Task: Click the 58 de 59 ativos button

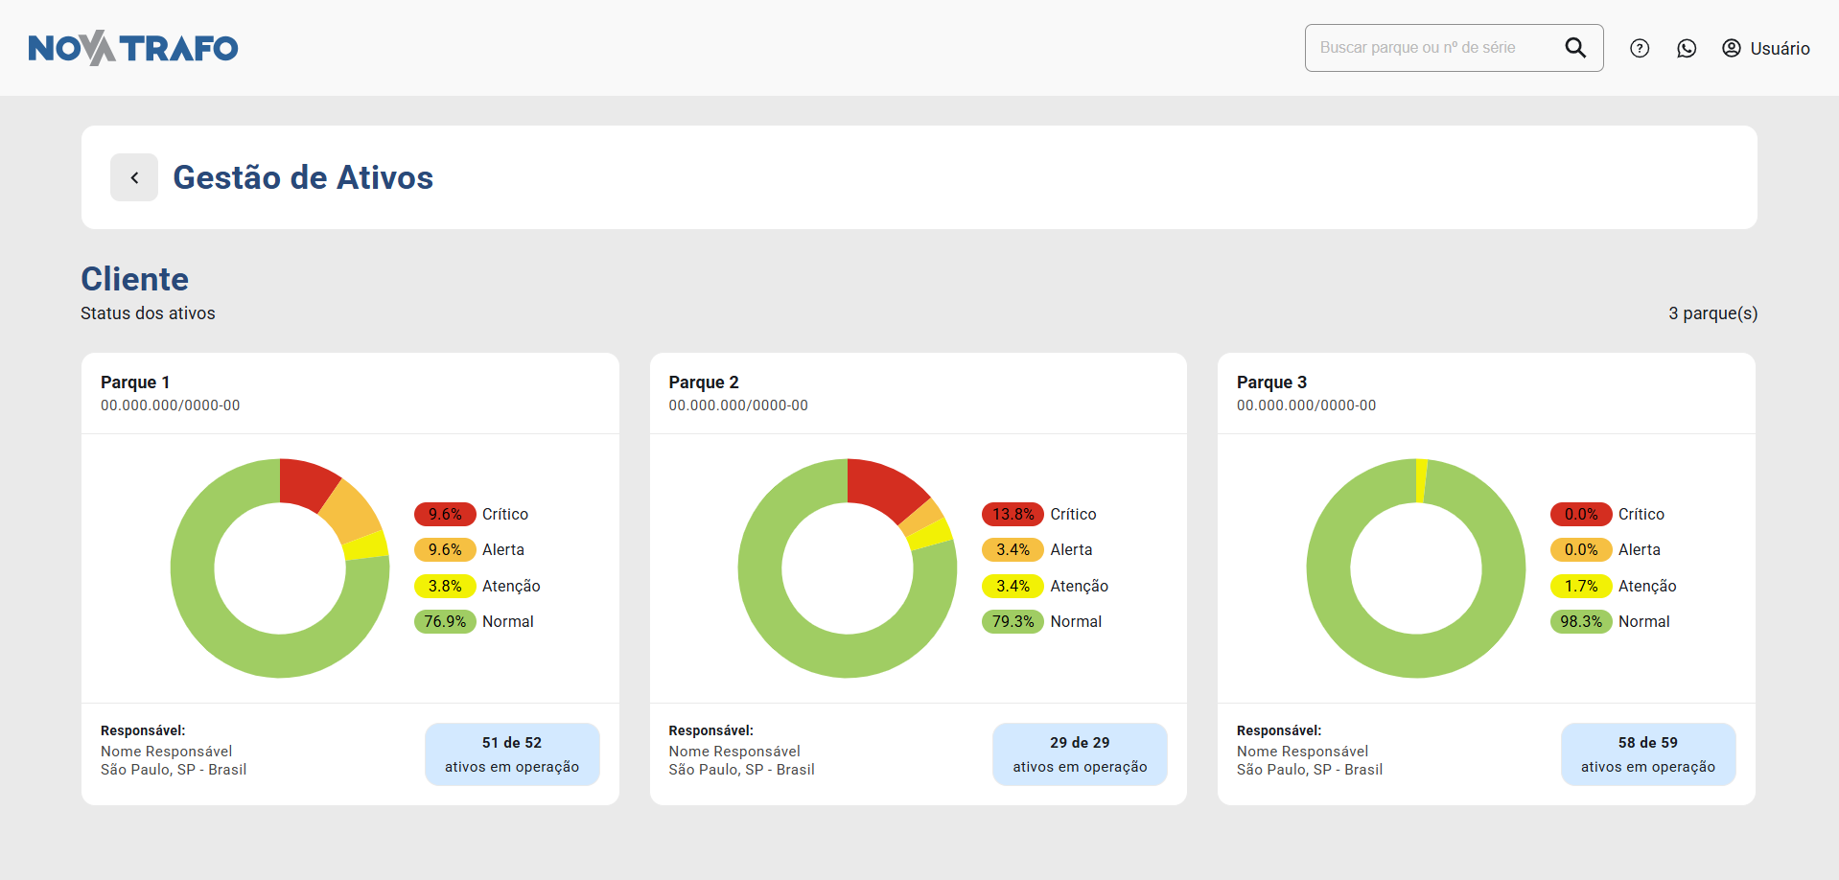Action: (1647, 754)
